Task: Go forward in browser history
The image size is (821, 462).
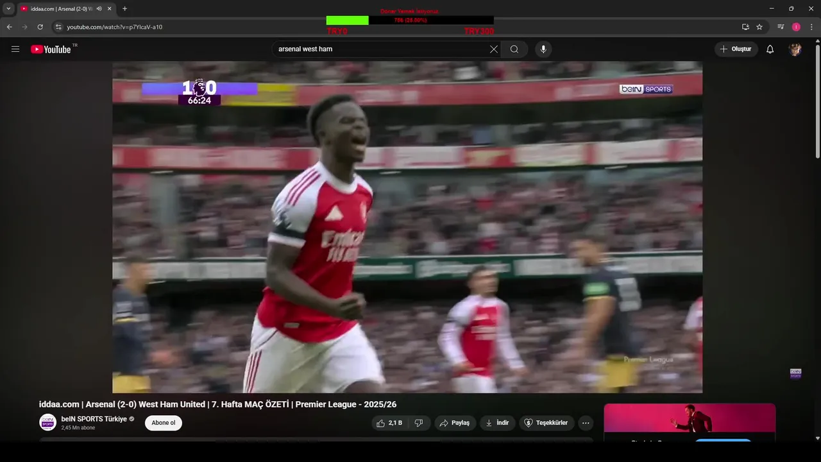Action: pyautogui.click(x=24, y=27)
